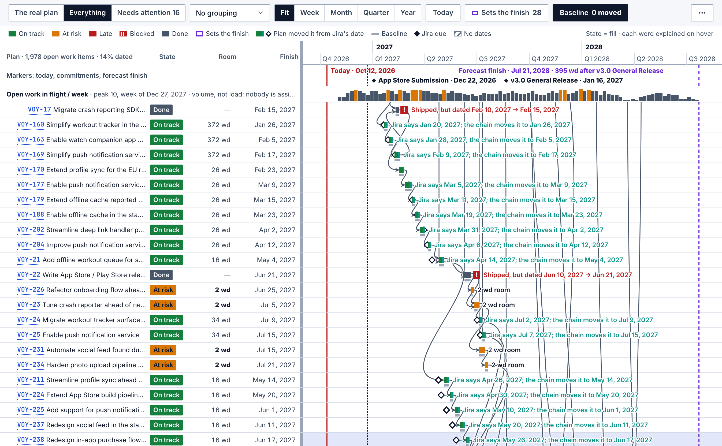Image resolution: width=722 pixels, height=446 pixels.
Task: Select Fit zoom level
Action: pyautogui.click(x=284, y=13)
